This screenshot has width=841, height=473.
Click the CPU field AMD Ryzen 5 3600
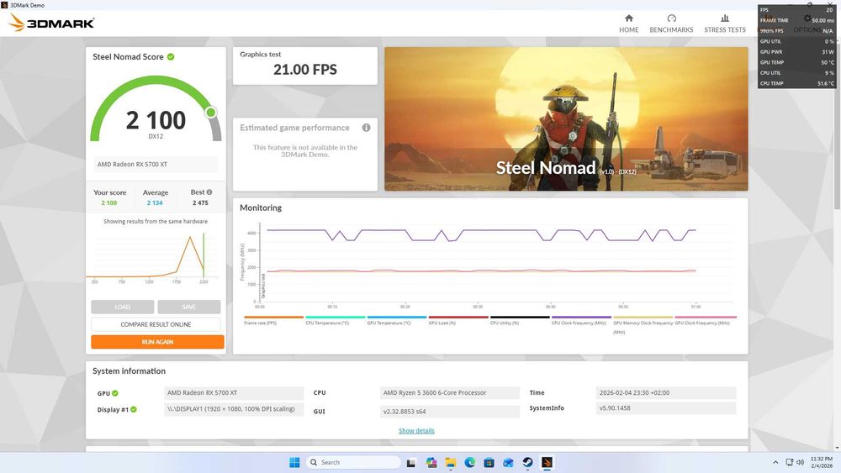pyautogui.click(x=449, y=392)
